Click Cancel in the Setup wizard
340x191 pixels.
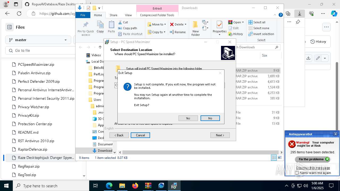pos(140,135)
